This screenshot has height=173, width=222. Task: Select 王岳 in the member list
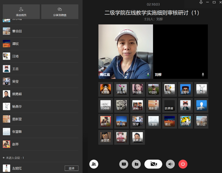pyautogui.click(x=15, y=68)
